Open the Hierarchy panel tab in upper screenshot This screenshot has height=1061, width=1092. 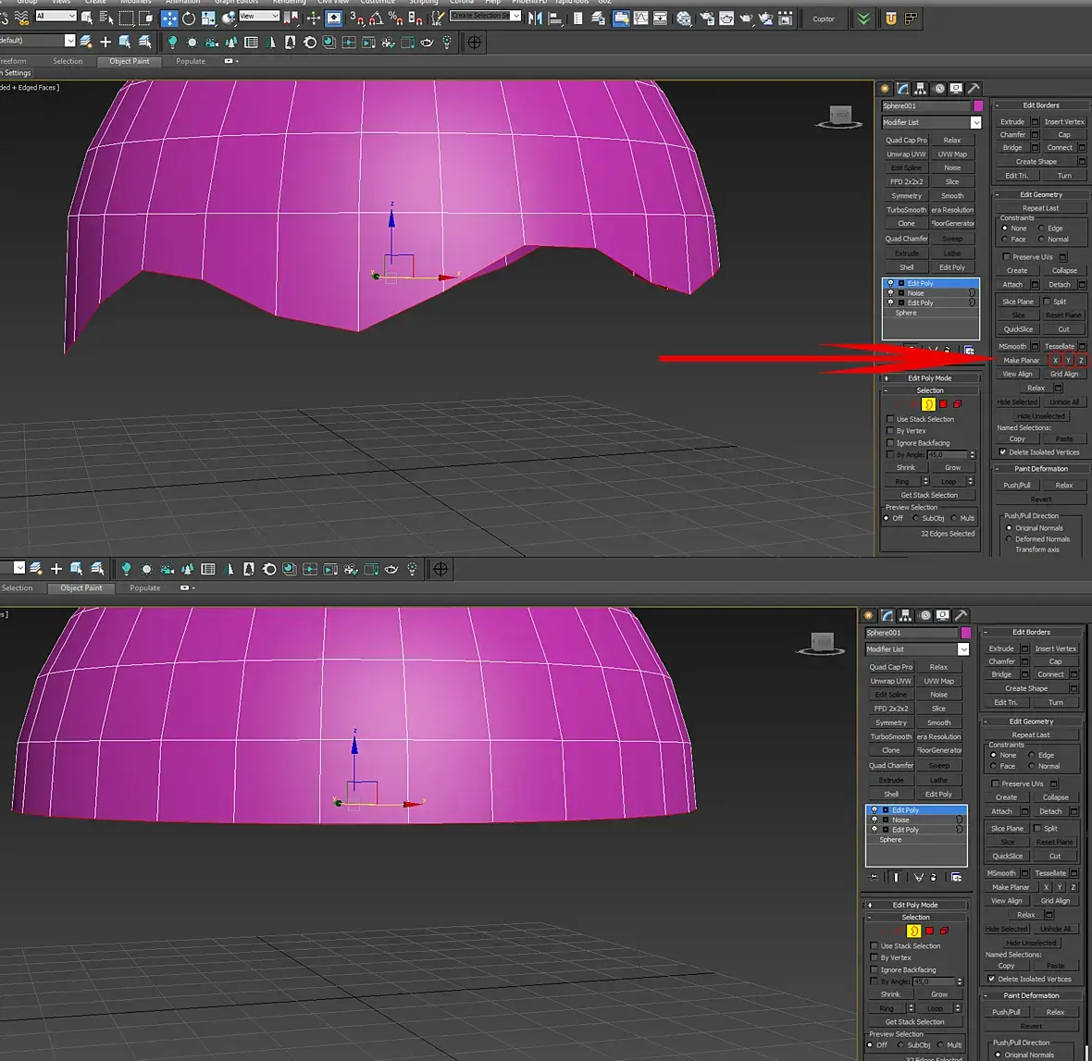click(921, 89)
